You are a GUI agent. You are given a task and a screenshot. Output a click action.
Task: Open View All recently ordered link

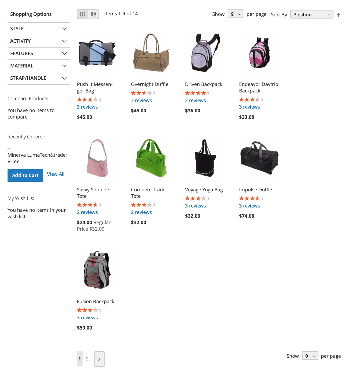pos(56,174)
